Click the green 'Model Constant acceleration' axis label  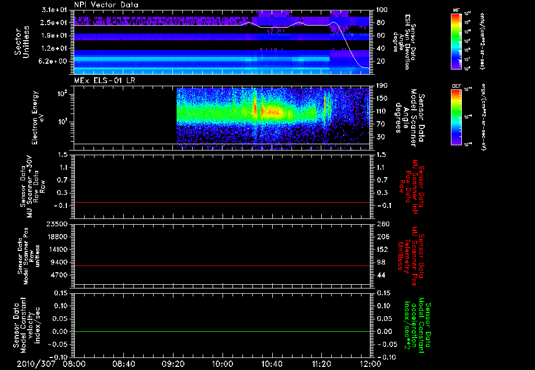click(x=417, y=326)
